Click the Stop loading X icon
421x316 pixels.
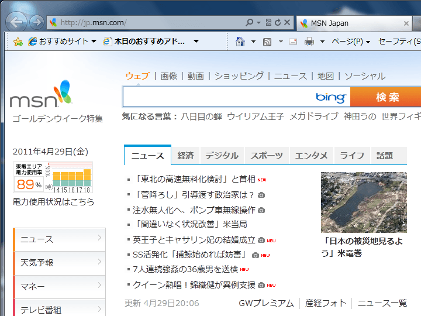287,22
